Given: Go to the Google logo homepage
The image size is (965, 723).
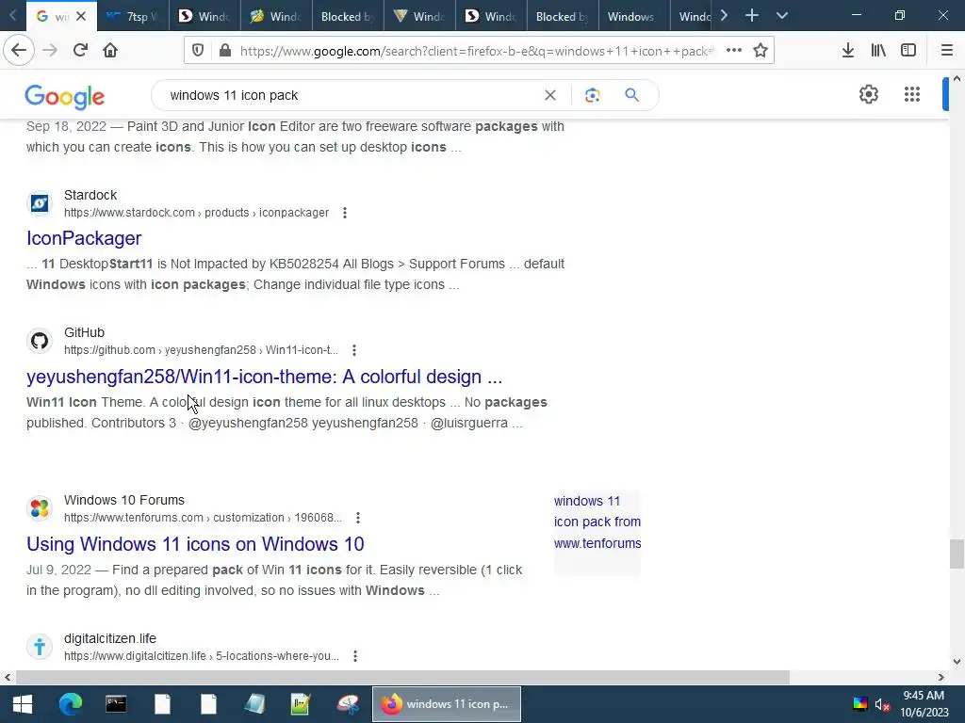Looking at the screenshot, I should 65,97.
